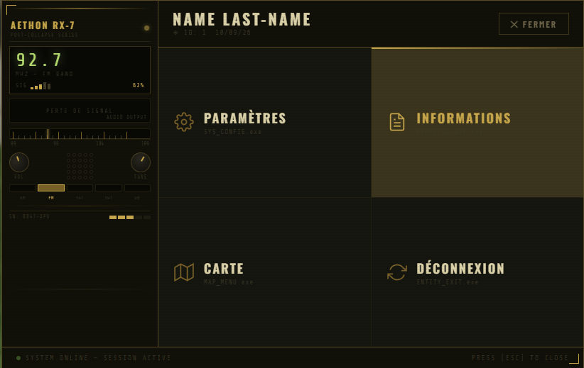Click the 92.7 frequency display
The image size is (584, 368).
coord(39,60)
